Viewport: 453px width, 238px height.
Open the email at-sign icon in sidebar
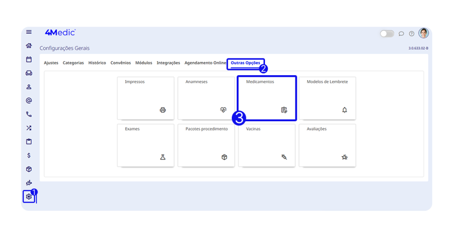pyautogui.click(x=29, y=100)
